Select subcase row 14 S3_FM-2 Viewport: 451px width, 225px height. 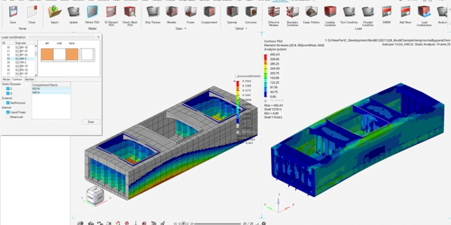point(18,62)
